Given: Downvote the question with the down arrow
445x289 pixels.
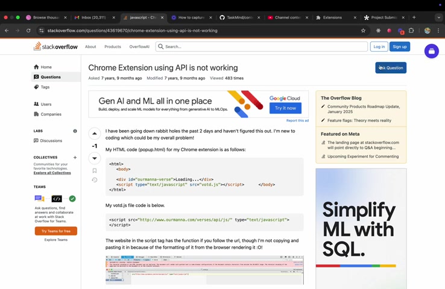Looking at the screenshot, I should pos(95,158).
